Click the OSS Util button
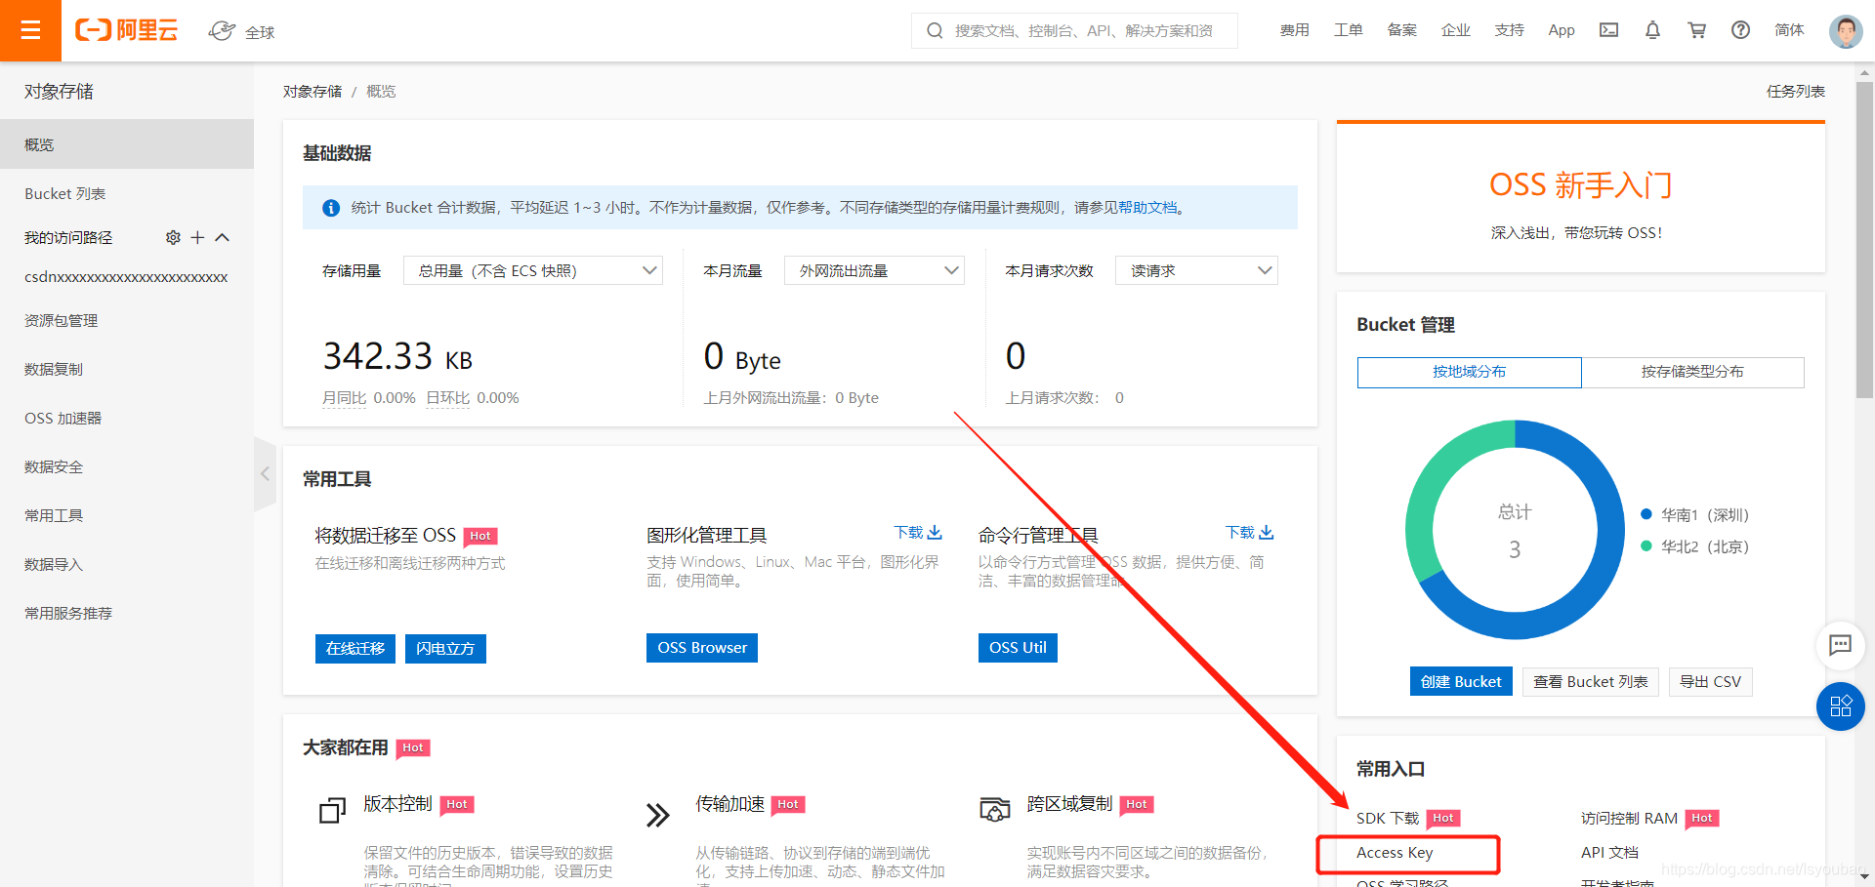1875x887 pixels. pos(1018,647)
